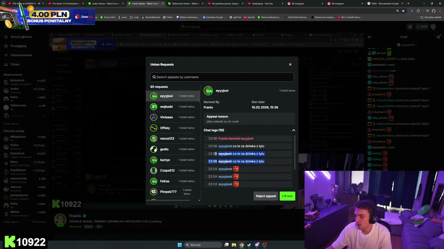
Task: Select godlo's unban request
Action: coord(172,149)
